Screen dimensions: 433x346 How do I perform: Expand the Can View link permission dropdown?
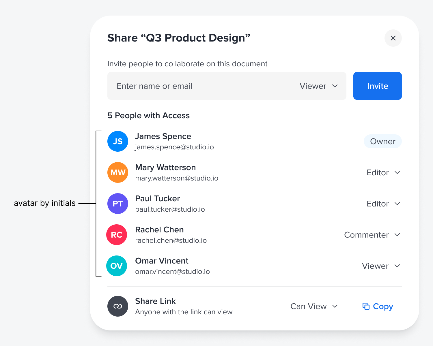(x=314, y=306)
